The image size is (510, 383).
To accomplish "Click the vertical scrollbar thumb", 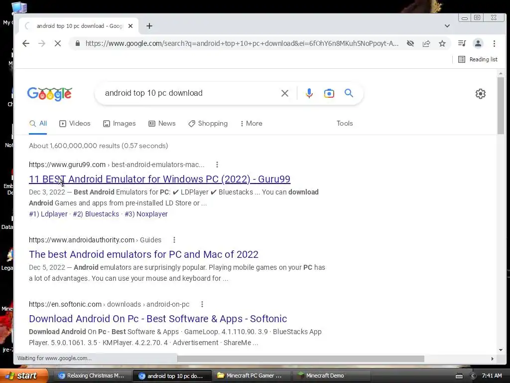I will click(501, 106).
